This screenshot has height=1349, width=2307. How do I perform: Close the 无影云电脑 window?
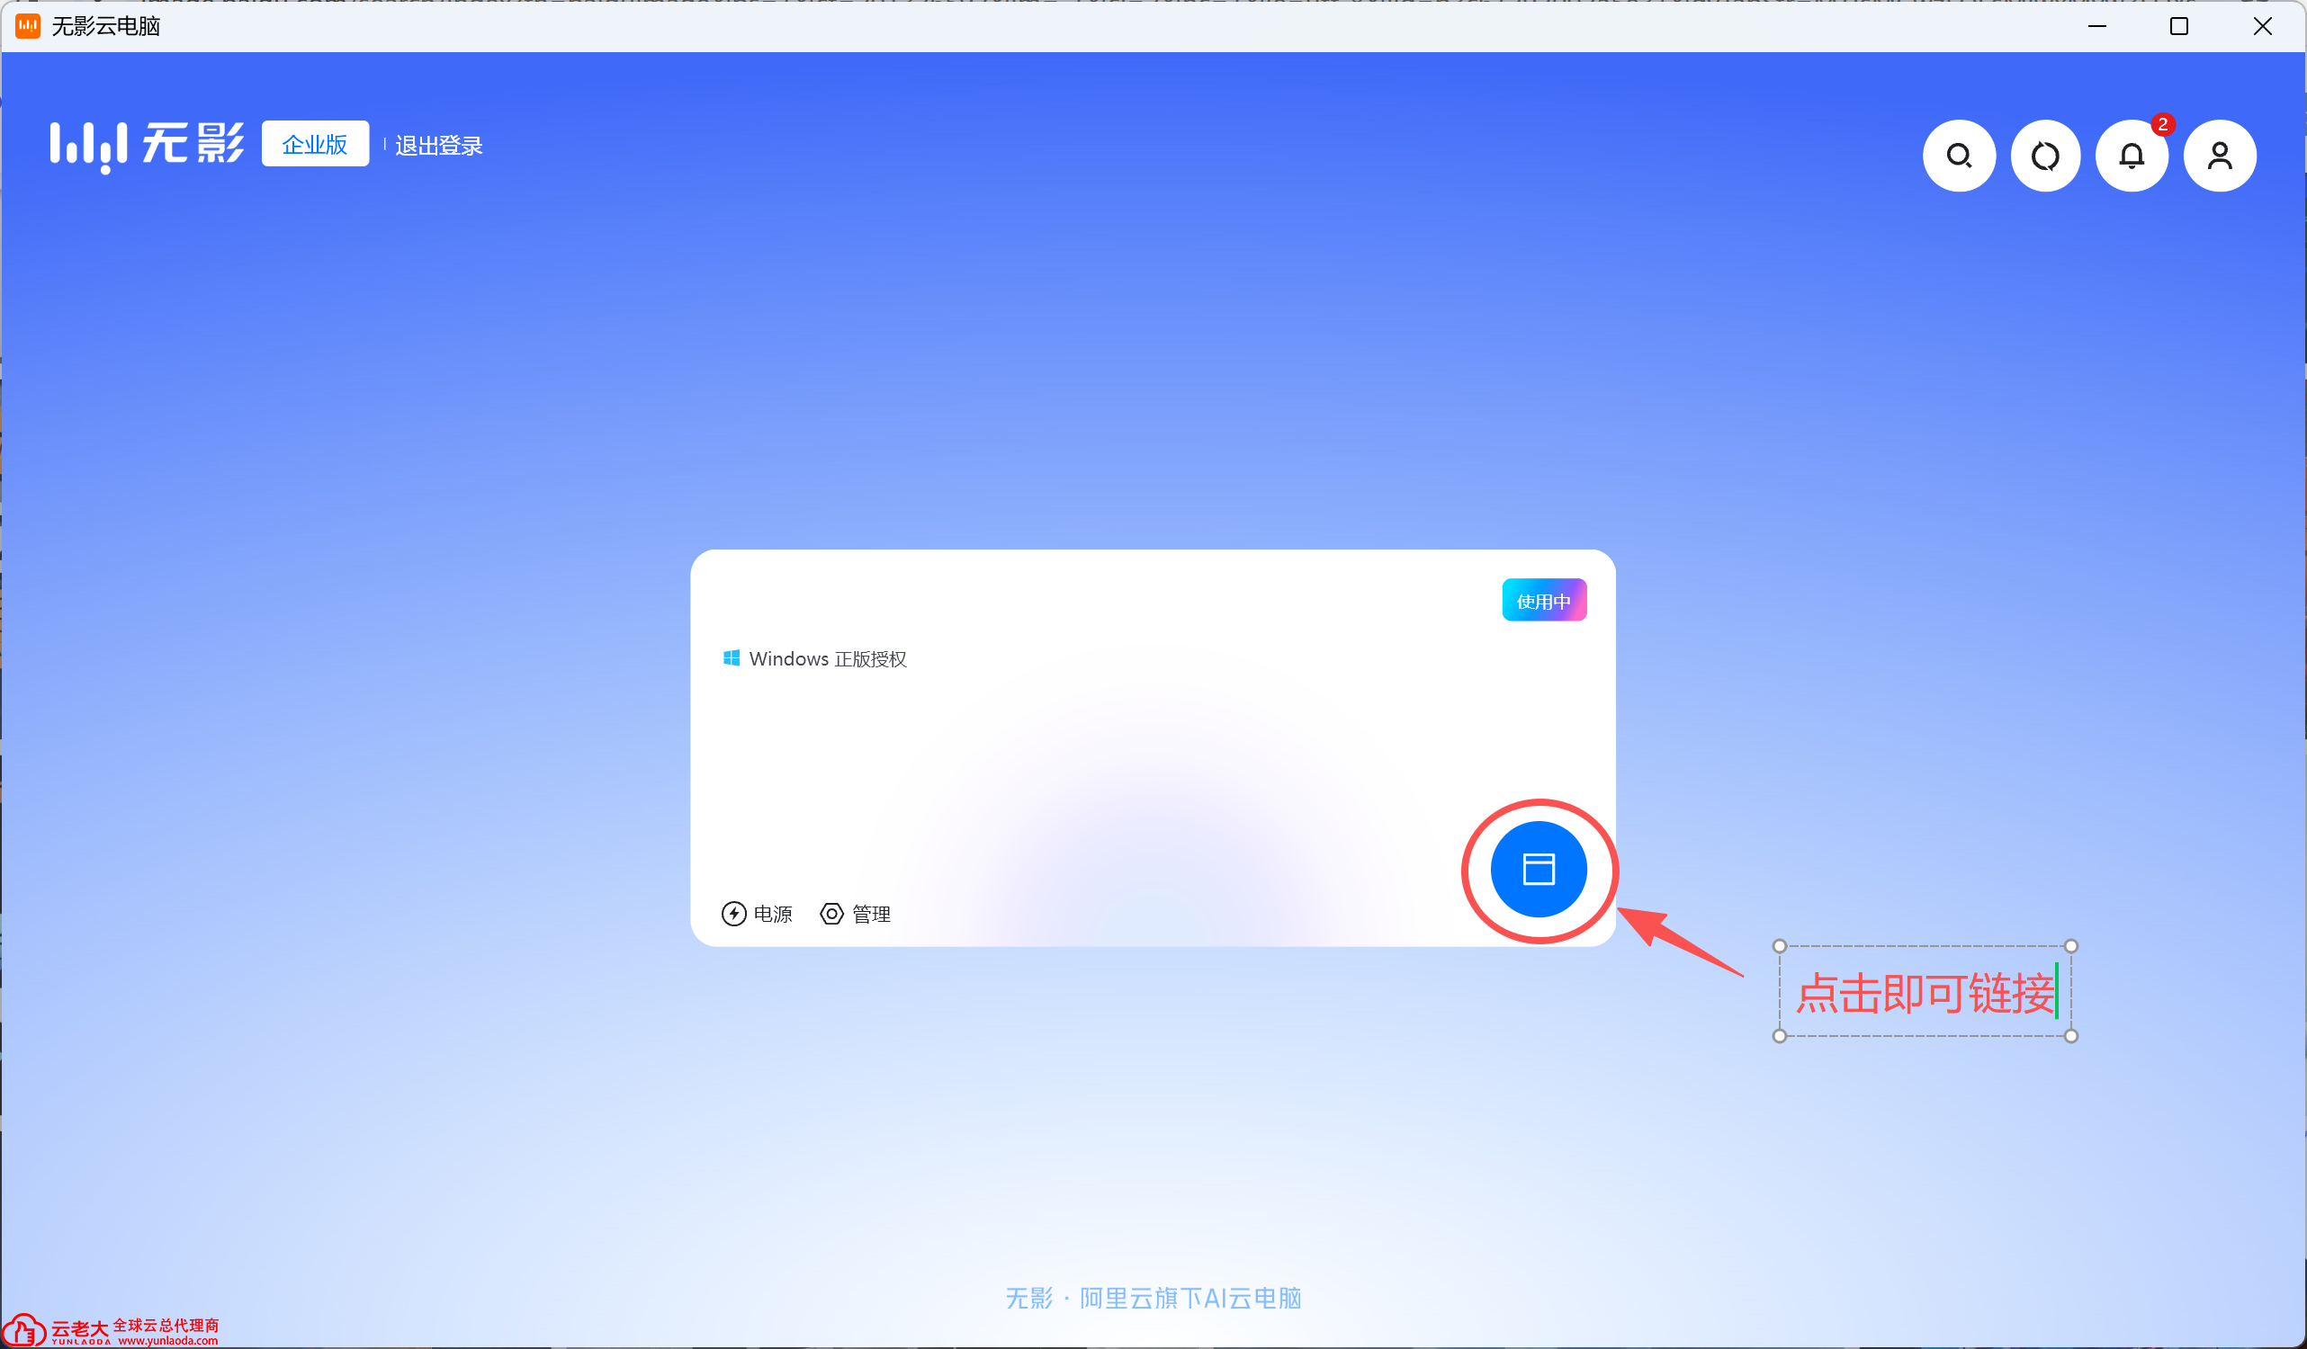point(2263,27)
